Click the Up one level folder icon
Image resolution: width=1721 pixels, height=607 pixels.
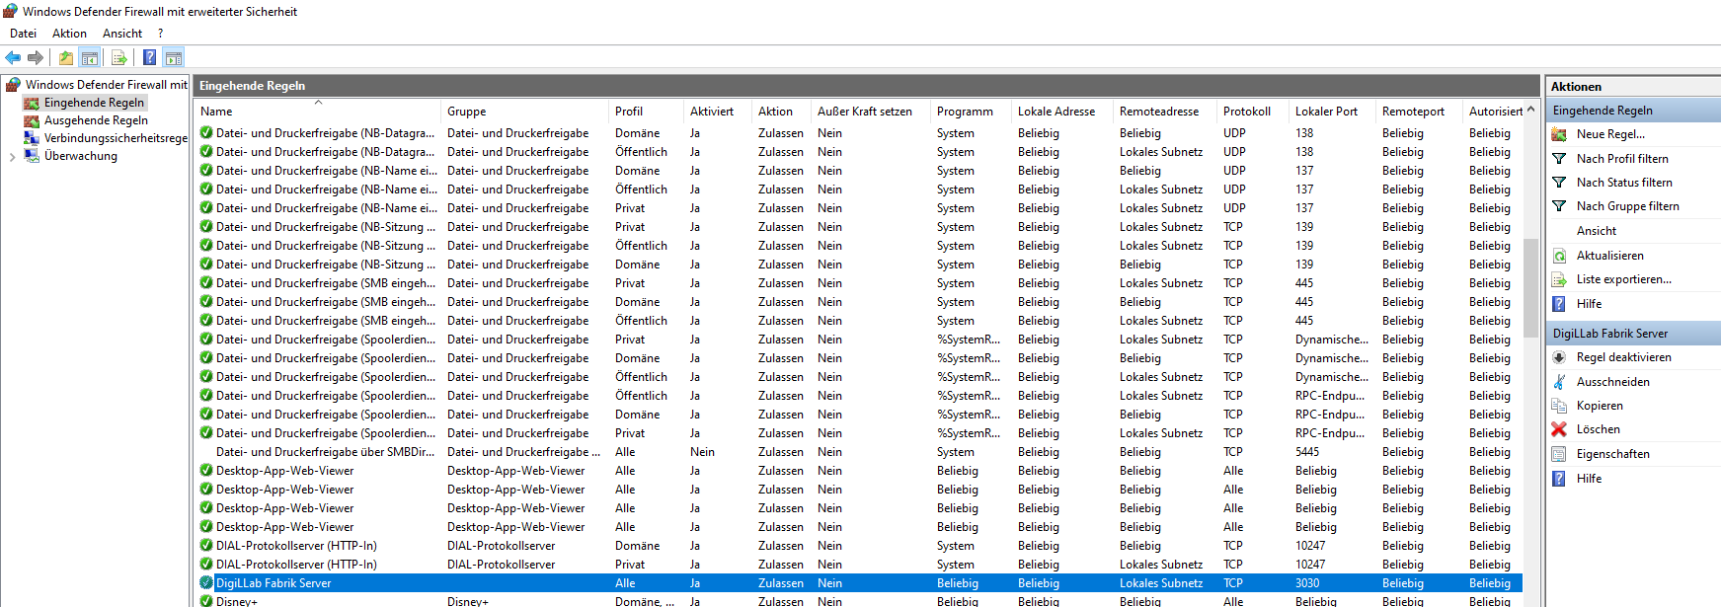pos(66,57)
